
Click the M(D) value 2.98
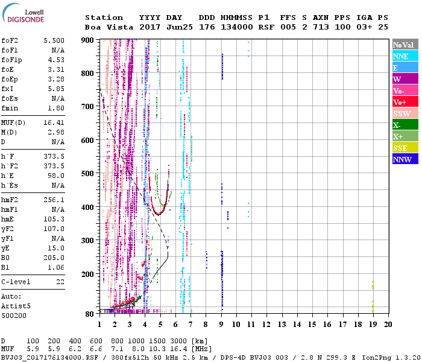[x=56, y=132]
